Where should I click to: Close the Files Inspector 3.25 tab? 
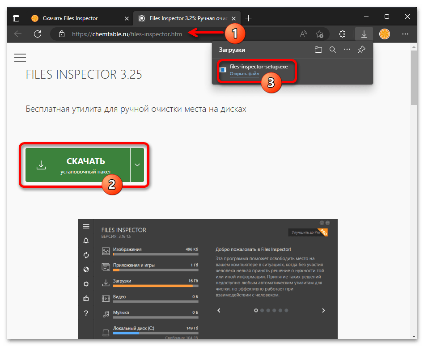[x=233, y=18]
